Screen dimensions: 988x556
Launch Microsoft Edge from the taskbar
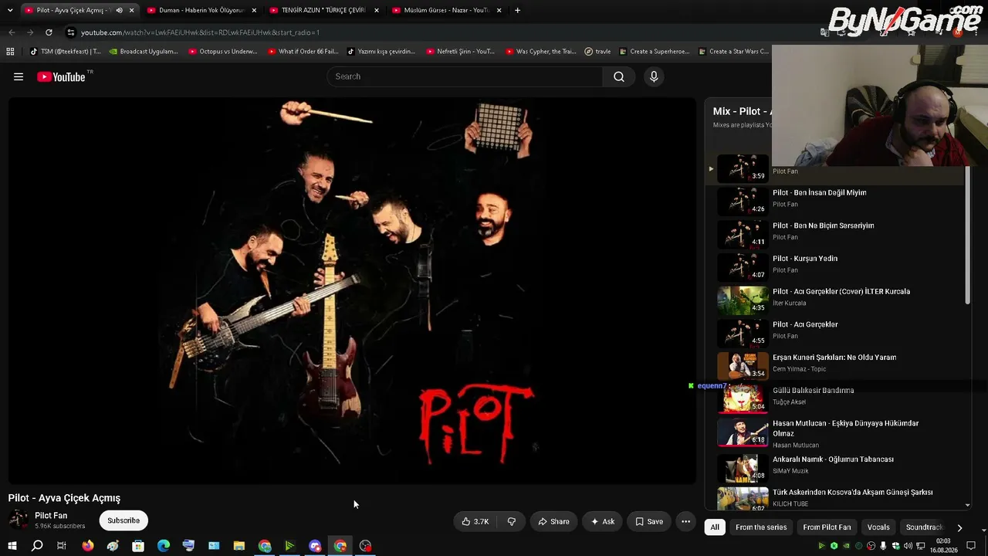pos(164,546)
